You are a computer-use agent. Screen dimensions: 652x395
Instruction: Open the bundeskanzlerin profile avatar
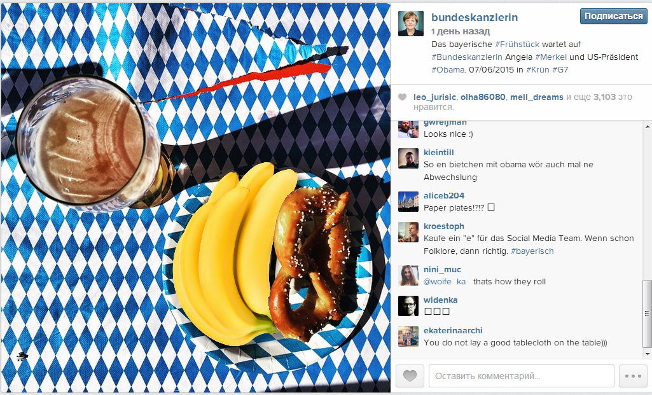tap(411, 24)
